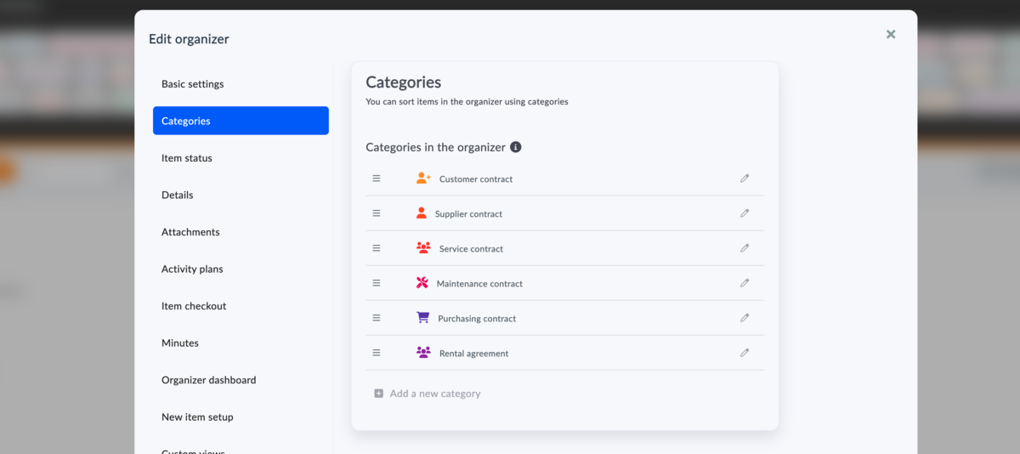Select the Customer contract label
Viewport: 1020px width, 454px height.
point(476,179)
